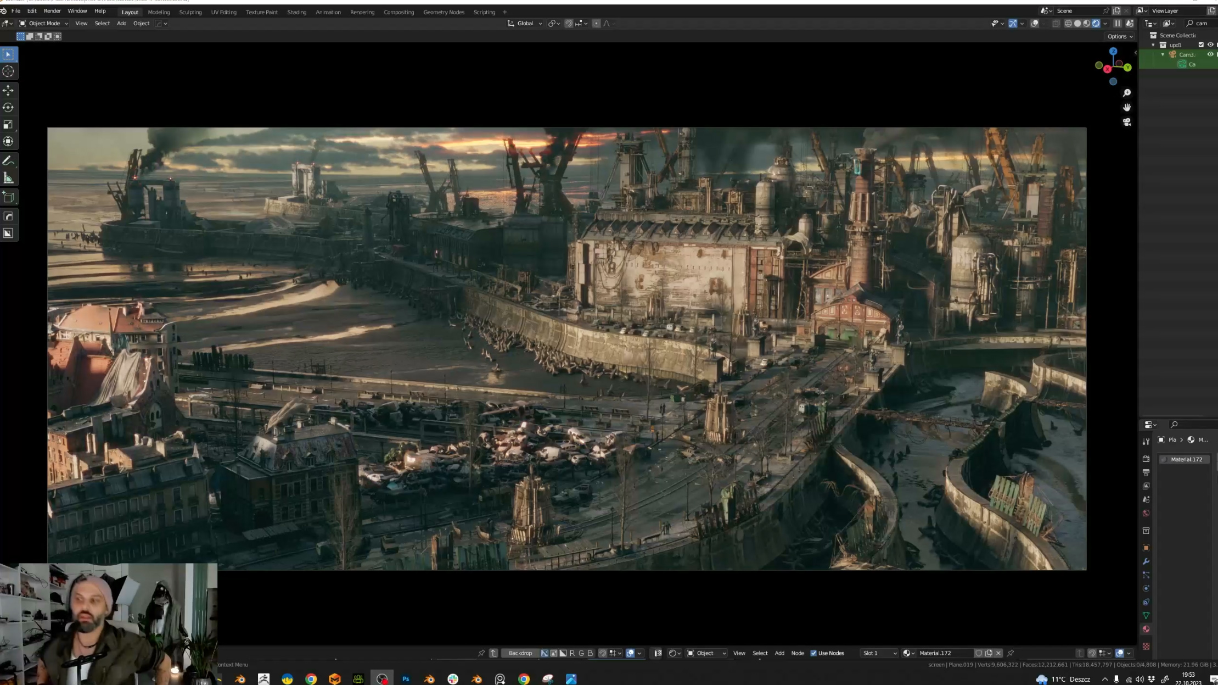Expand the Options dropdown

1120,36
